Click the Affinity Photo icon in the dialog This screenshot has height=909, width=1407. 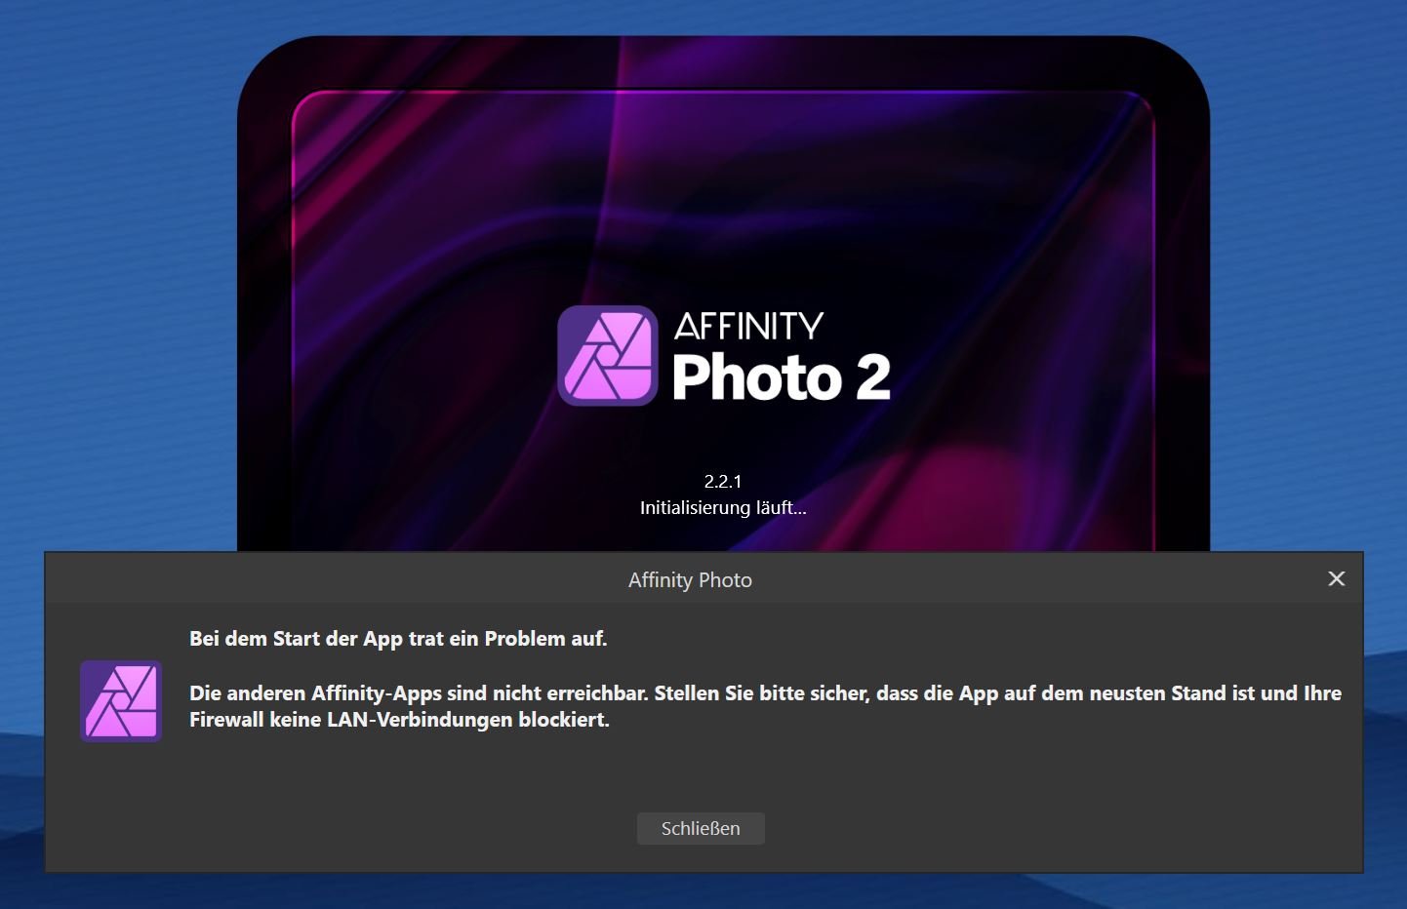point(121,701)
